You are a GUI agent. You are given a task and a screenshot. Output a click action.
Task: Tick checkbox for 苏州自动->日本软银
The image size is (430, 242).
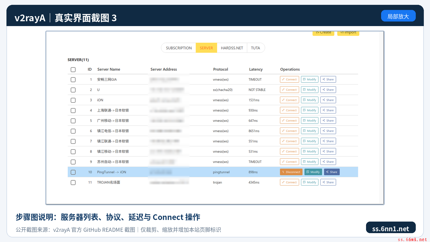coord(73,162)
